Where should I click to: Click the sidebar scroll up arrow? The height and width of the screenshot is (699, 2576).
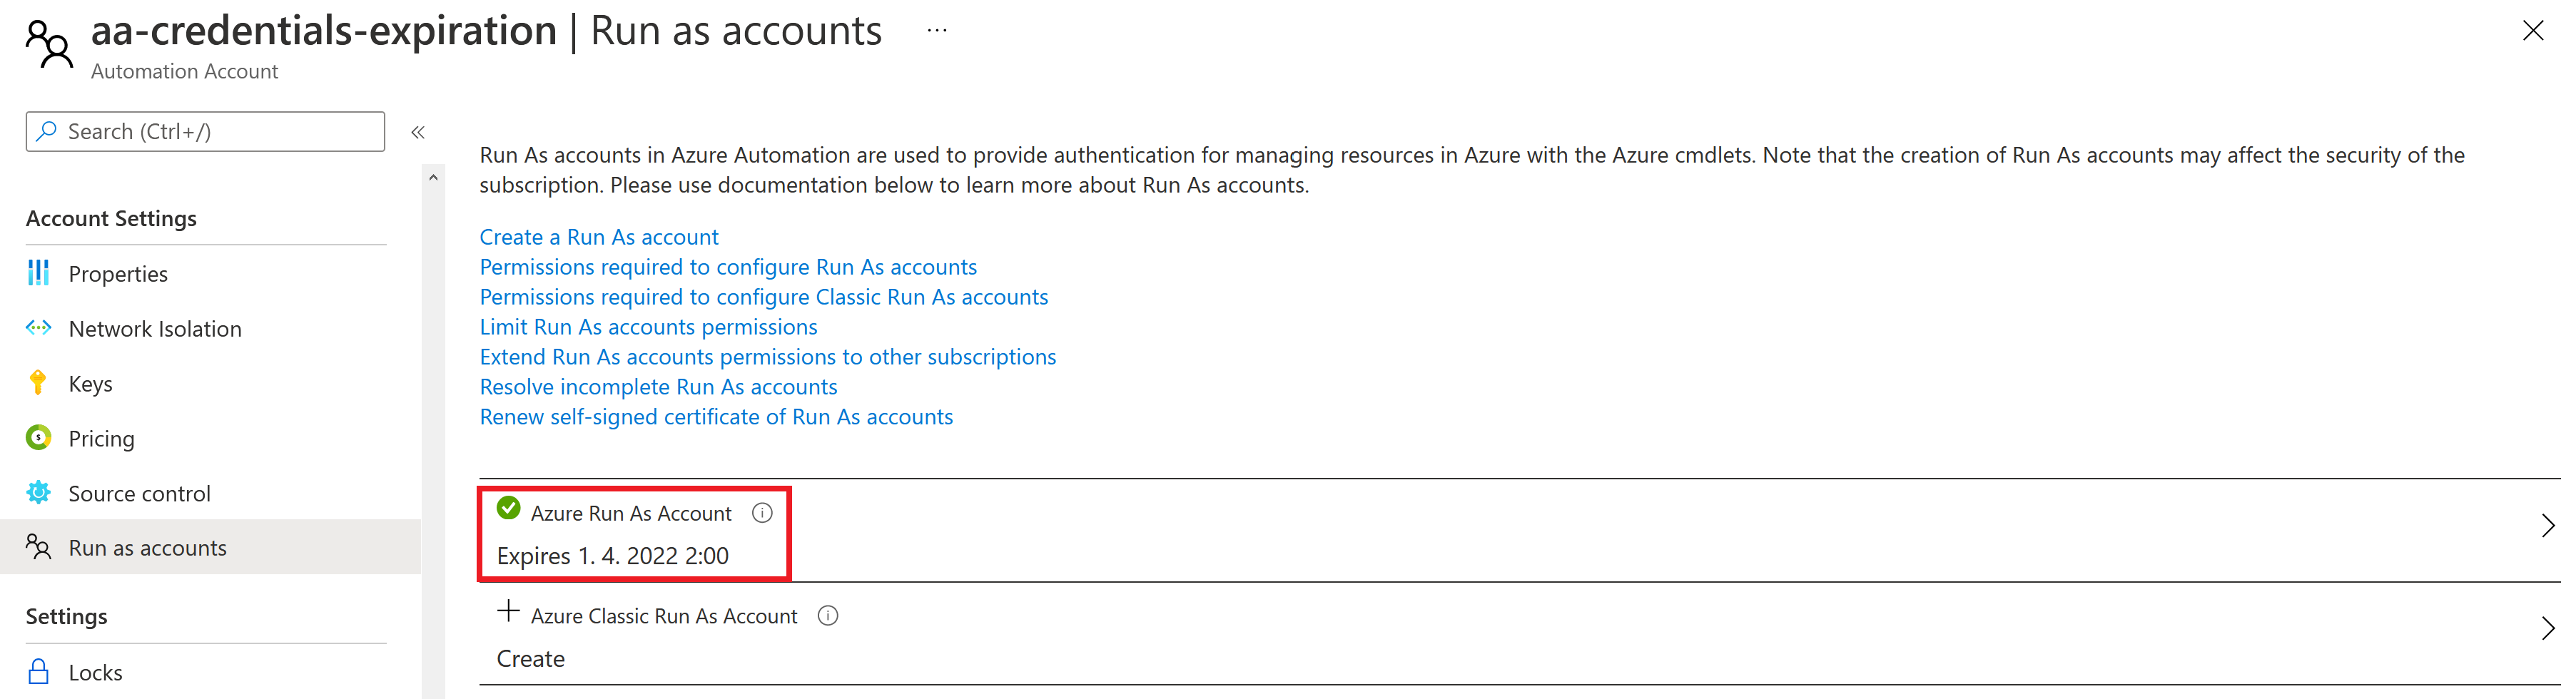pos(433,178)
